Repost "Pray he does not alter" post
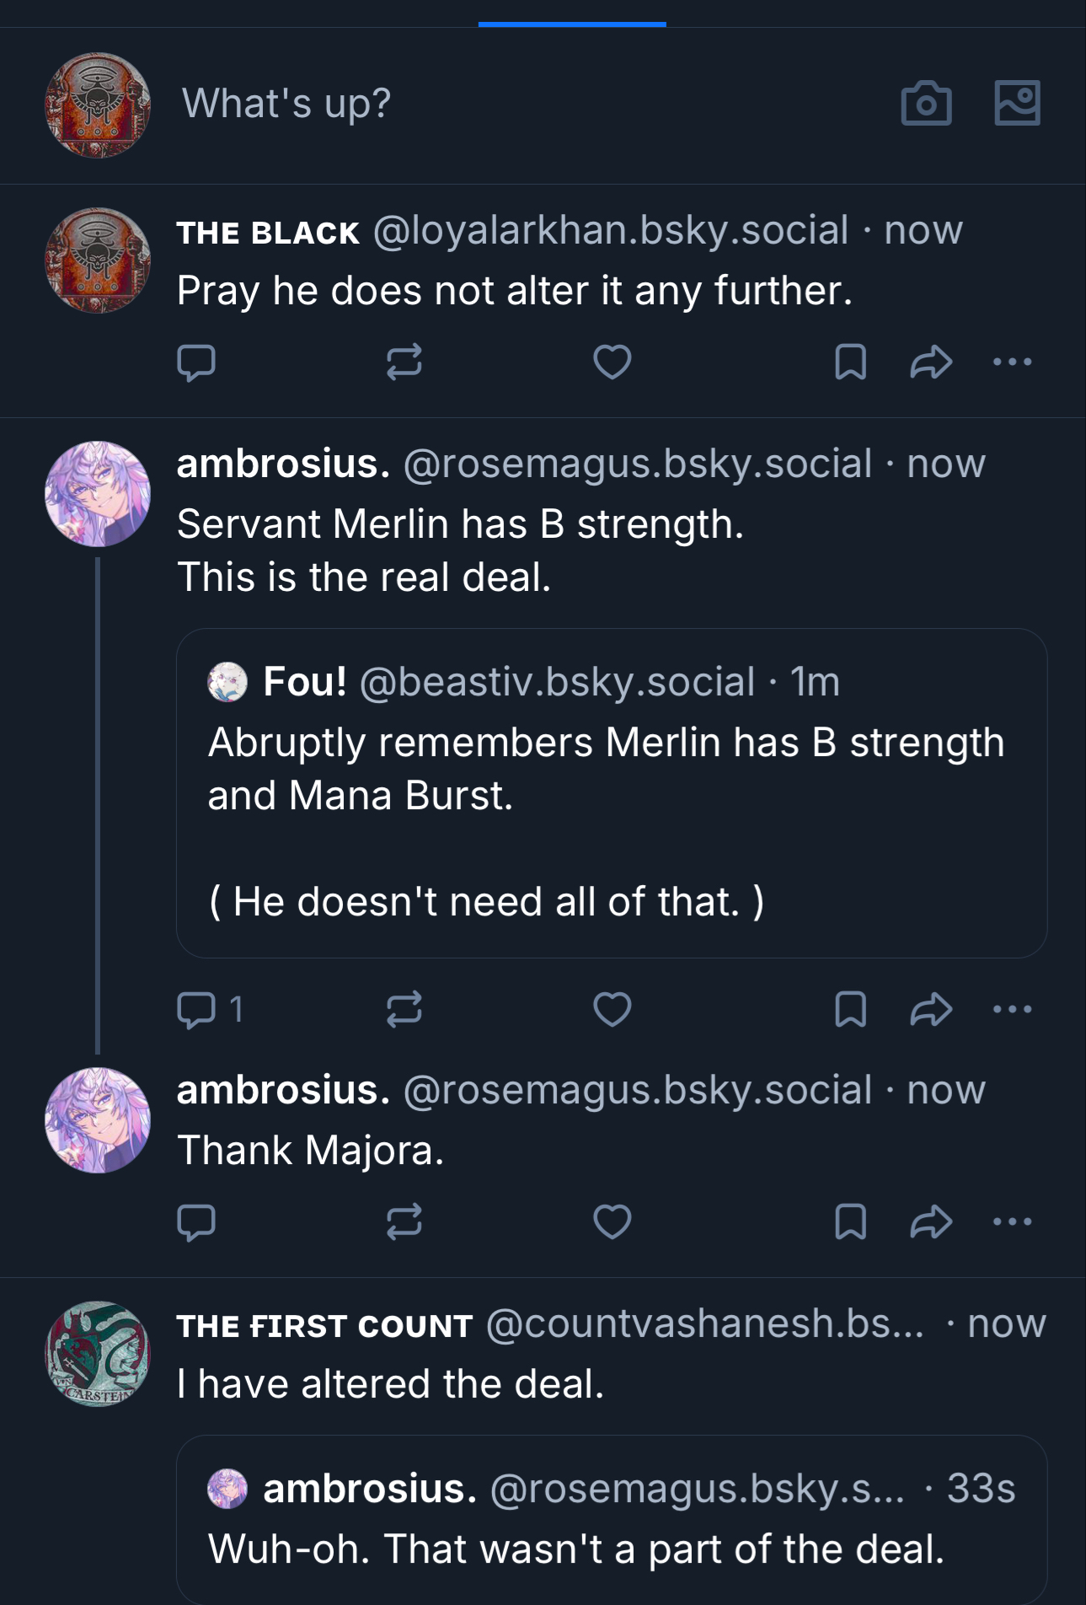The width and height of the screenshot is (1086, 1605). (x=404, y=362)
